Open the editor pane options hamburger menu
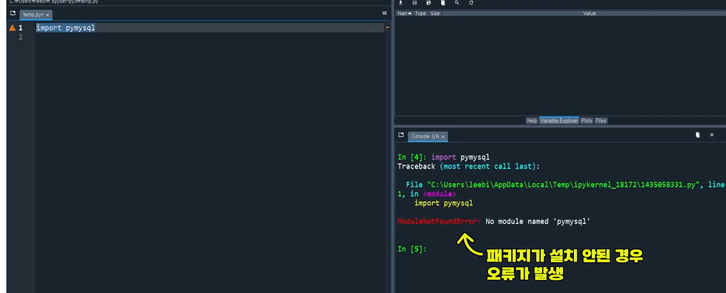The image size is (726, 293). [x=384, y=13]
